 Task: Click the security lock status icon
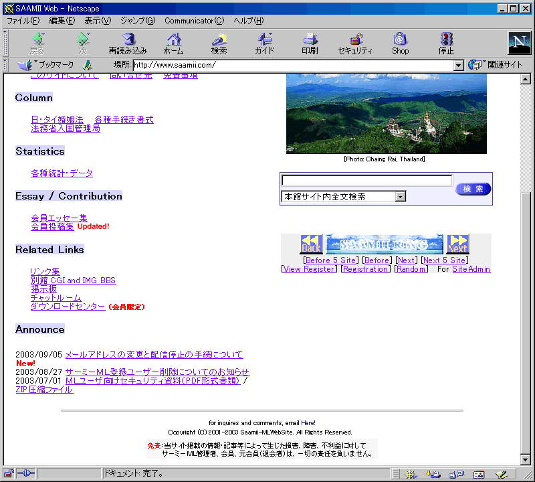(9, 473)
